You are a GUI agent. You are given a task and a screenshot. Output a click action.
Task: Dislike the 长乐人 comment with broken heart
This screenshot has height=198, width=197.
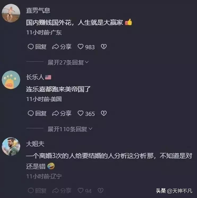pyautogui.click(x=104, y=113)
